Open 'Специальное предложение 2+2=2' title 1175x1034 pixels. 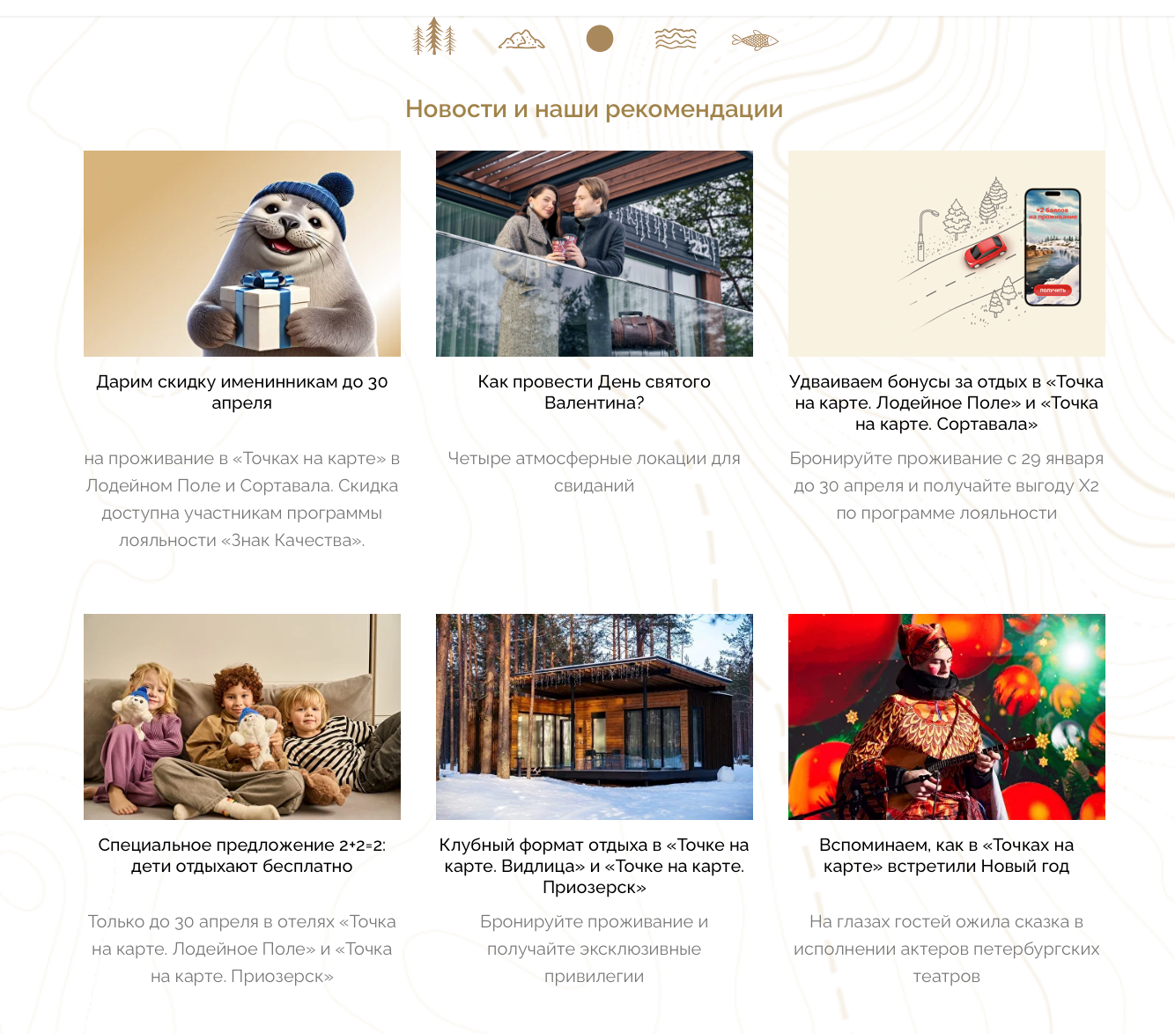tap(242, 855)
